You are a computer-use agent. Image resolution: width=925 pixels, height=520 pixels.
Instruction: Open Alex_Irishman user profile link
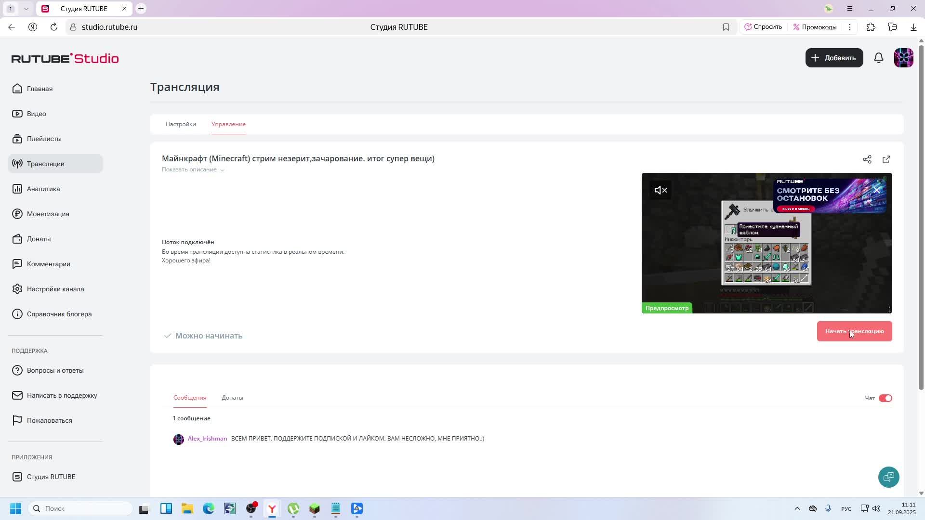207,439
